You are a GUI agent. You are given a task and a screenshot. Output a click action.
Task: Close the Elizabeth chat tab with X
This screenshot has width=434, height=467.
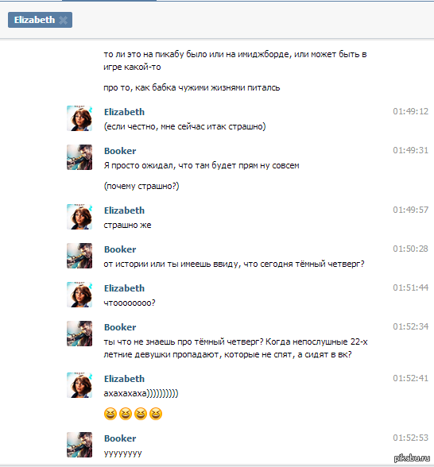click(64, 20)
